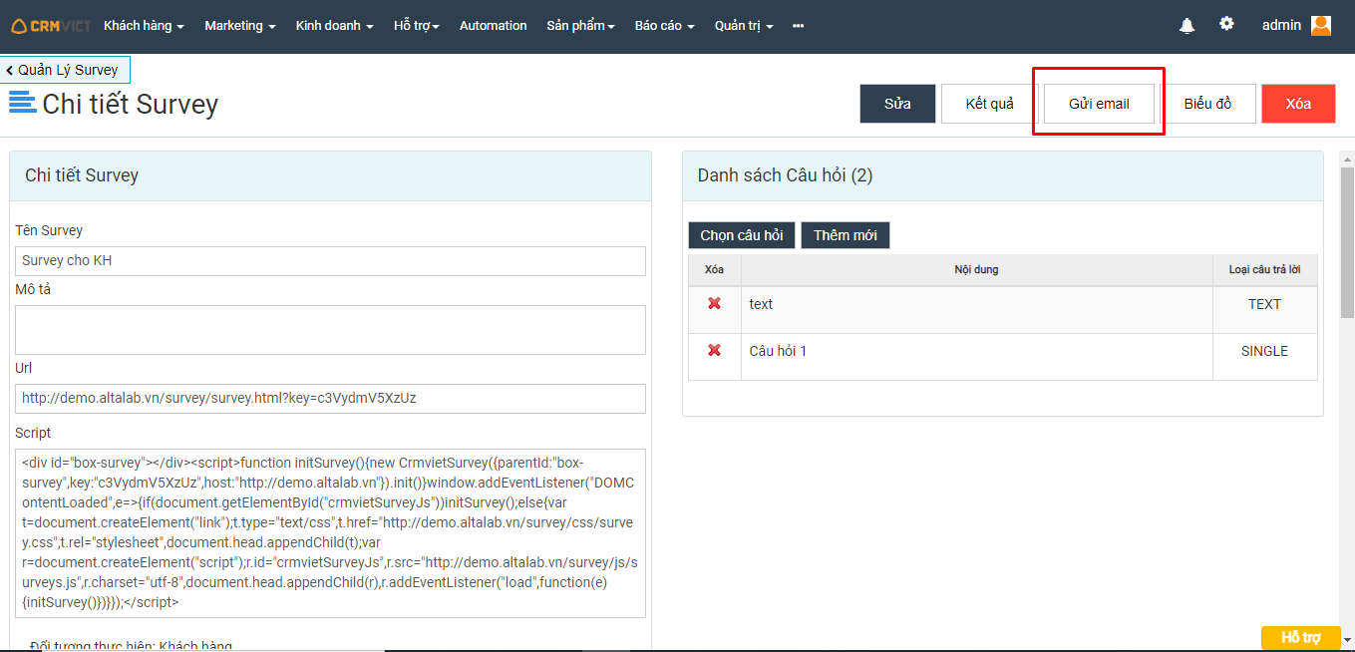Expand the Khách hàng menu
Screen dimensions: 1355x652
144,26
